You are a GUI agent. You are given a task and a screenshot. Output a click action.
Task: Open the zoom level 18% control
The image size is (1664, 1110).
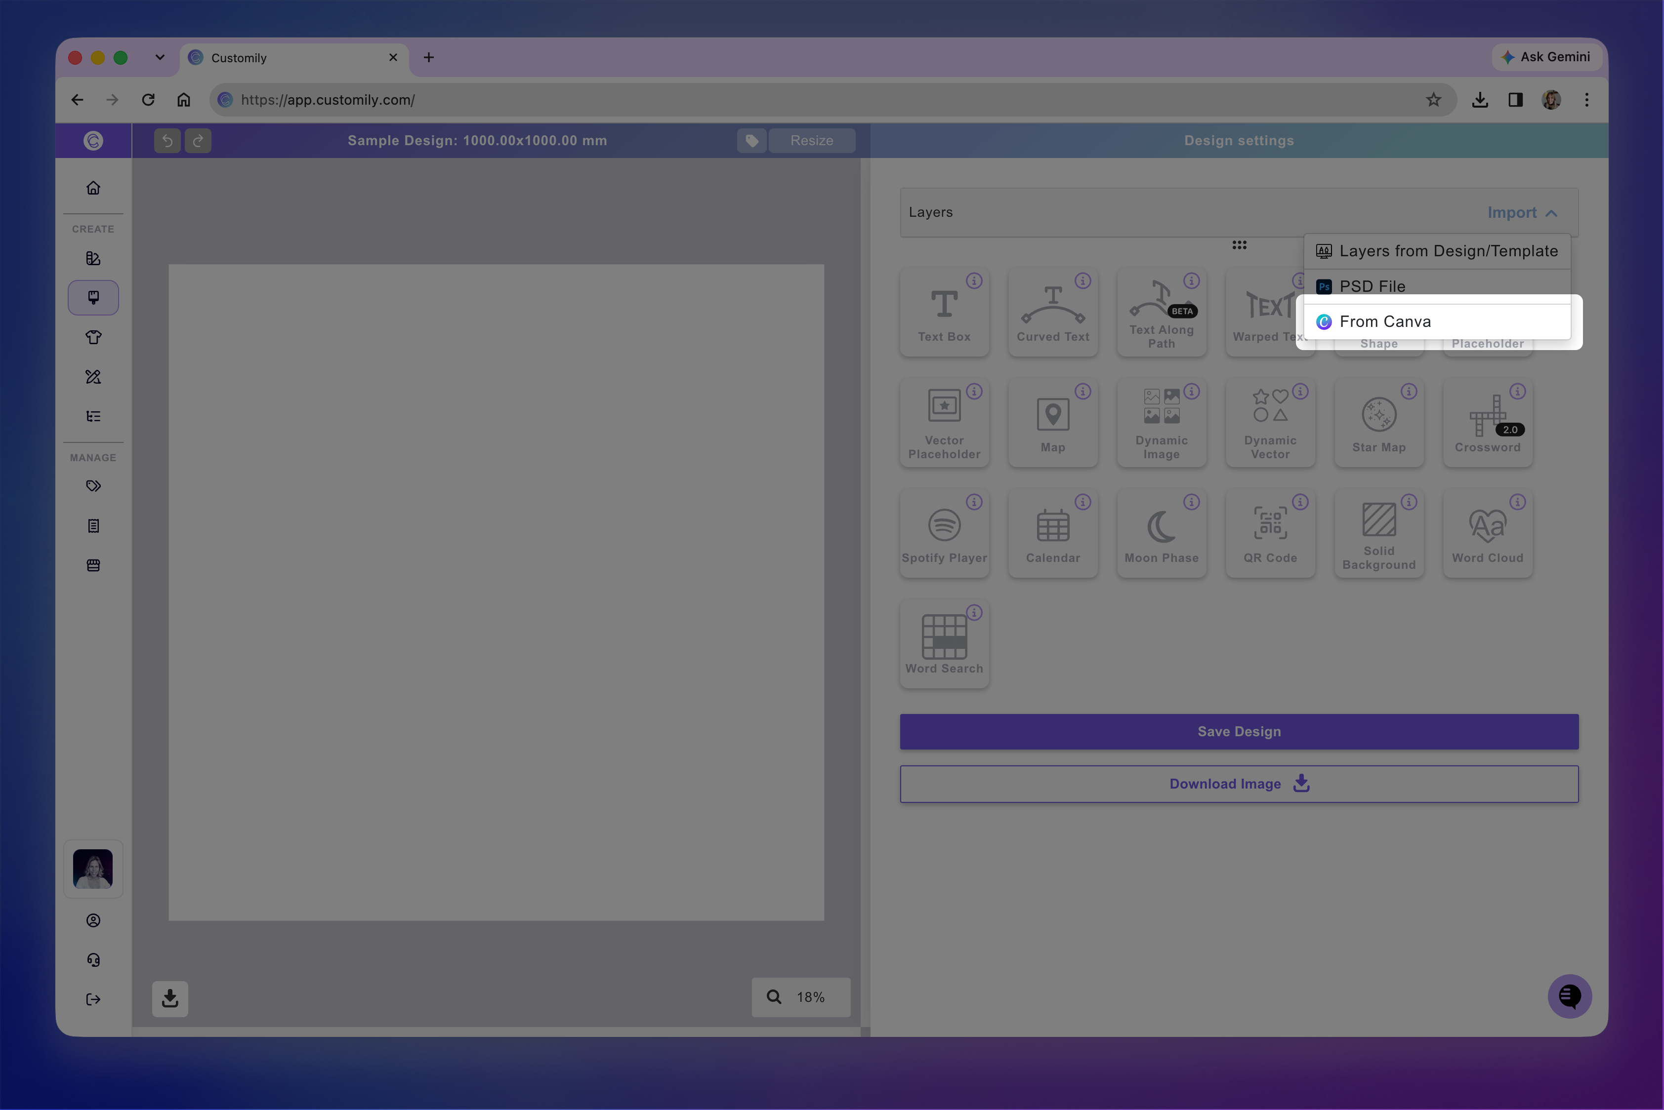pyautogui.click(x=800, y=997)
